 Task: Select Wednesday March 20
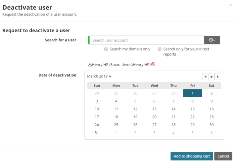(154, 117)
